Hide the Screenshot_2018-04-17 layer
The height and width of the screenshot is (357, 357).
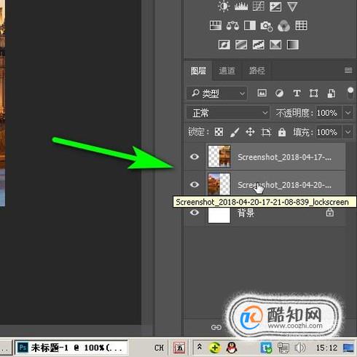tap(195, 157)
